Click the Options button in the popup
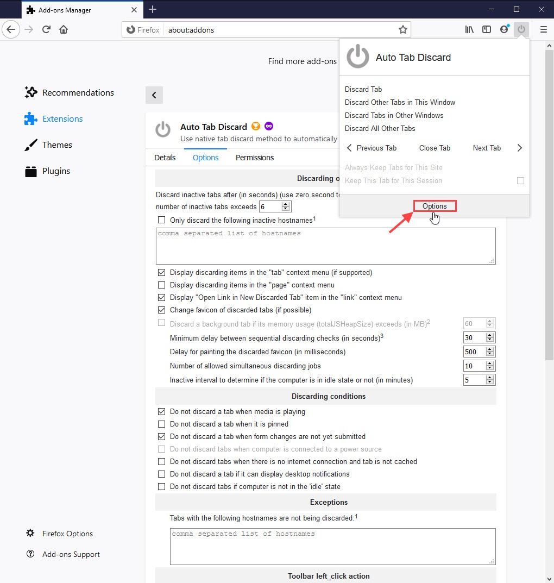This screenshot has height=583, width=554. click(435, 206)
